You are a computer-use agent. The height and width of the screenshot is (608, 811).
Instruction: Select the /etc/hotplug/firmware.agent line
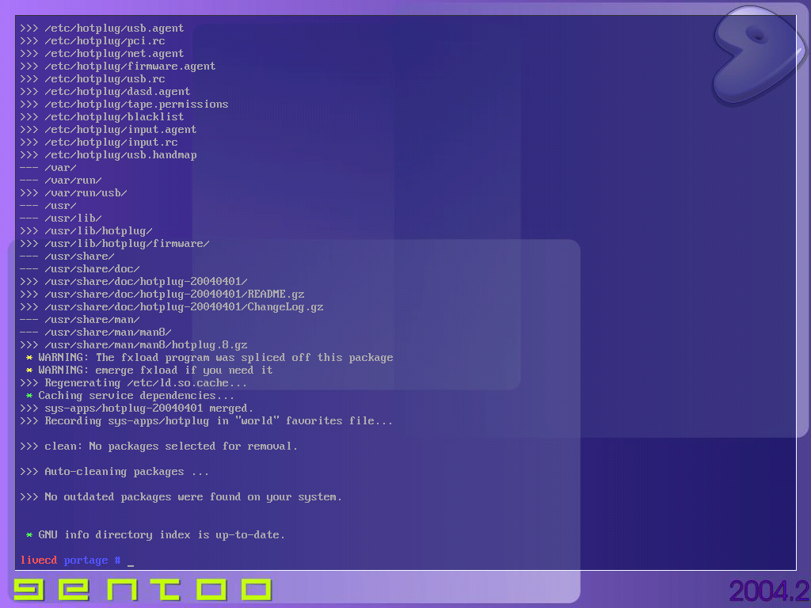pyautogui.click(x=118, y=66)
